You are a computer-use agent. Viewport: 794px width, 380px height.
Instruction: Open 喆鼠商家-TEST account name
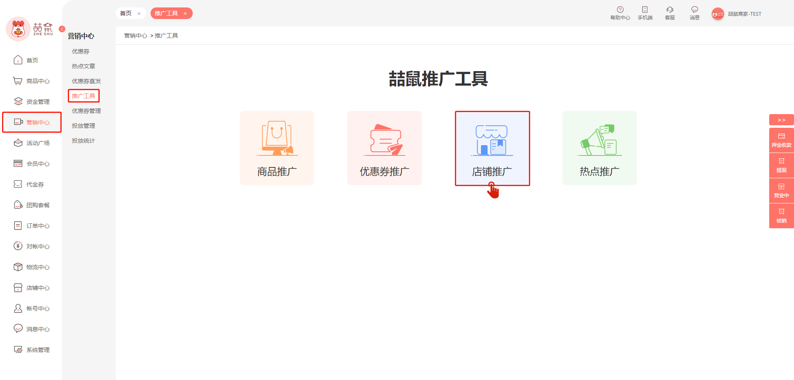tap(745, 14)
